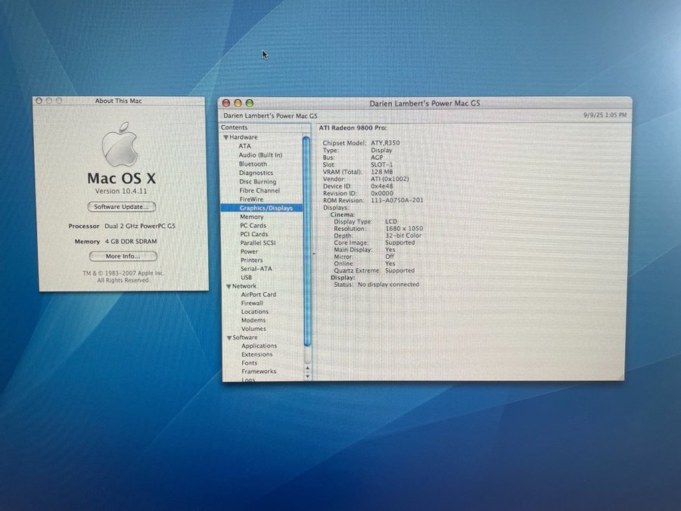
Task: Select Fibre Channel entry
Action: tap(260, 190)
